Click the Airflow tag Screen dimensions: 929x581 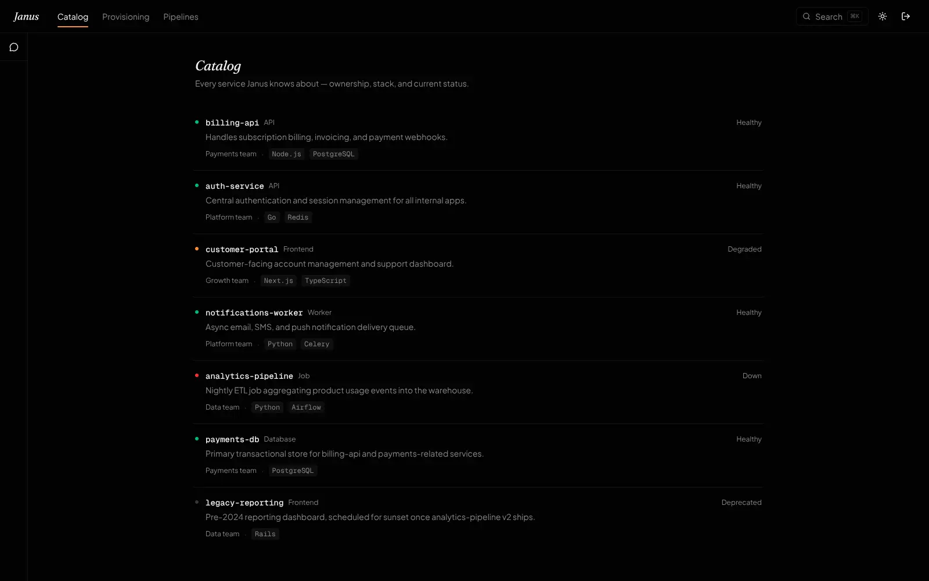click(306, 407)
